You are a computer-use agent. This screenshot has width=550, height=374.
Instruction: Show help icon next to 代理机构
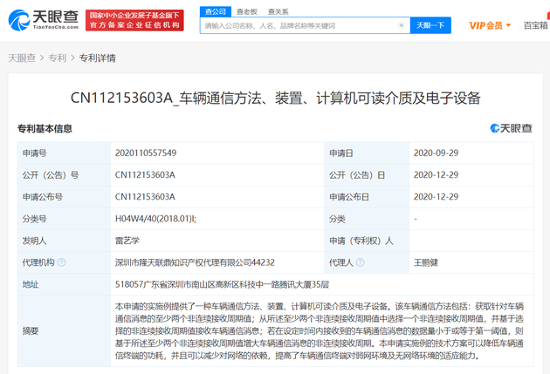(x=61, y=262)
